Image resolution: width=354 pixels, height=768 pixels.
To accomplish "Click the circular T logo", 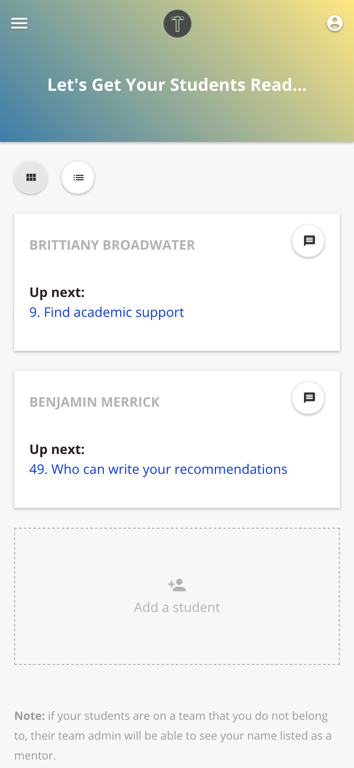I will [177, 24].
